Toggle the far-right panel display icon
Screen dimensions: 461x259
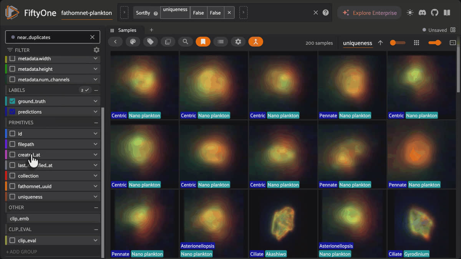453,43
